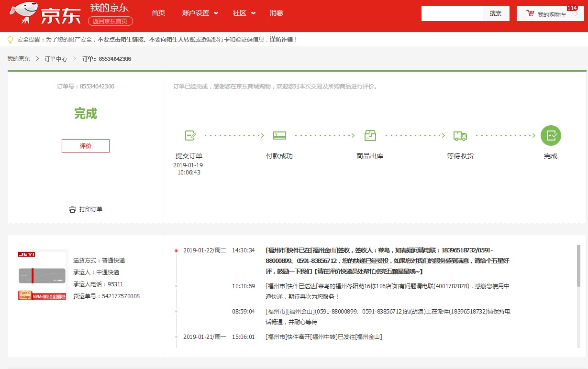
Task: Click the 返回京东首页 button
Action: 111,21
